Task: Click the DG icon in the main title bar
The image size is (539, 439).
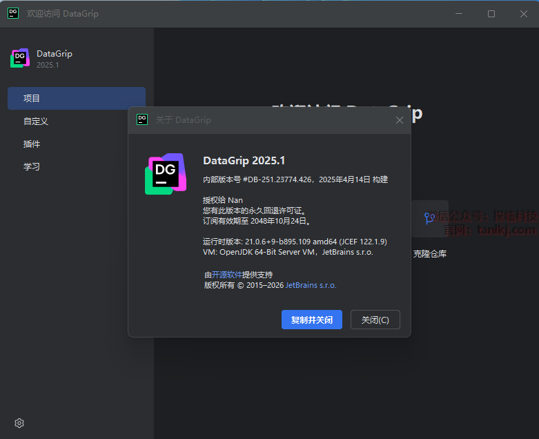Action: pos(13,13)
